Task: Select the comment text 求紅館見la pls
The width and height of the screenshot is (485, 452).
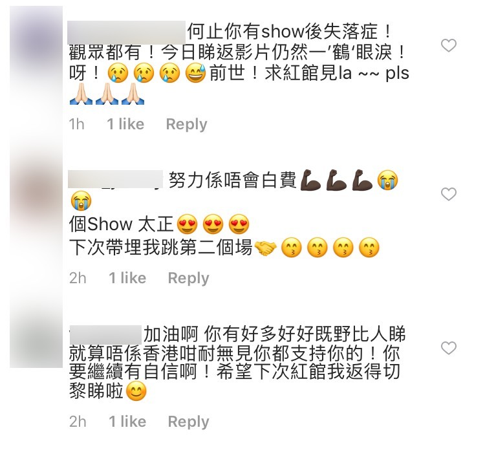Action: coord(337,74)
